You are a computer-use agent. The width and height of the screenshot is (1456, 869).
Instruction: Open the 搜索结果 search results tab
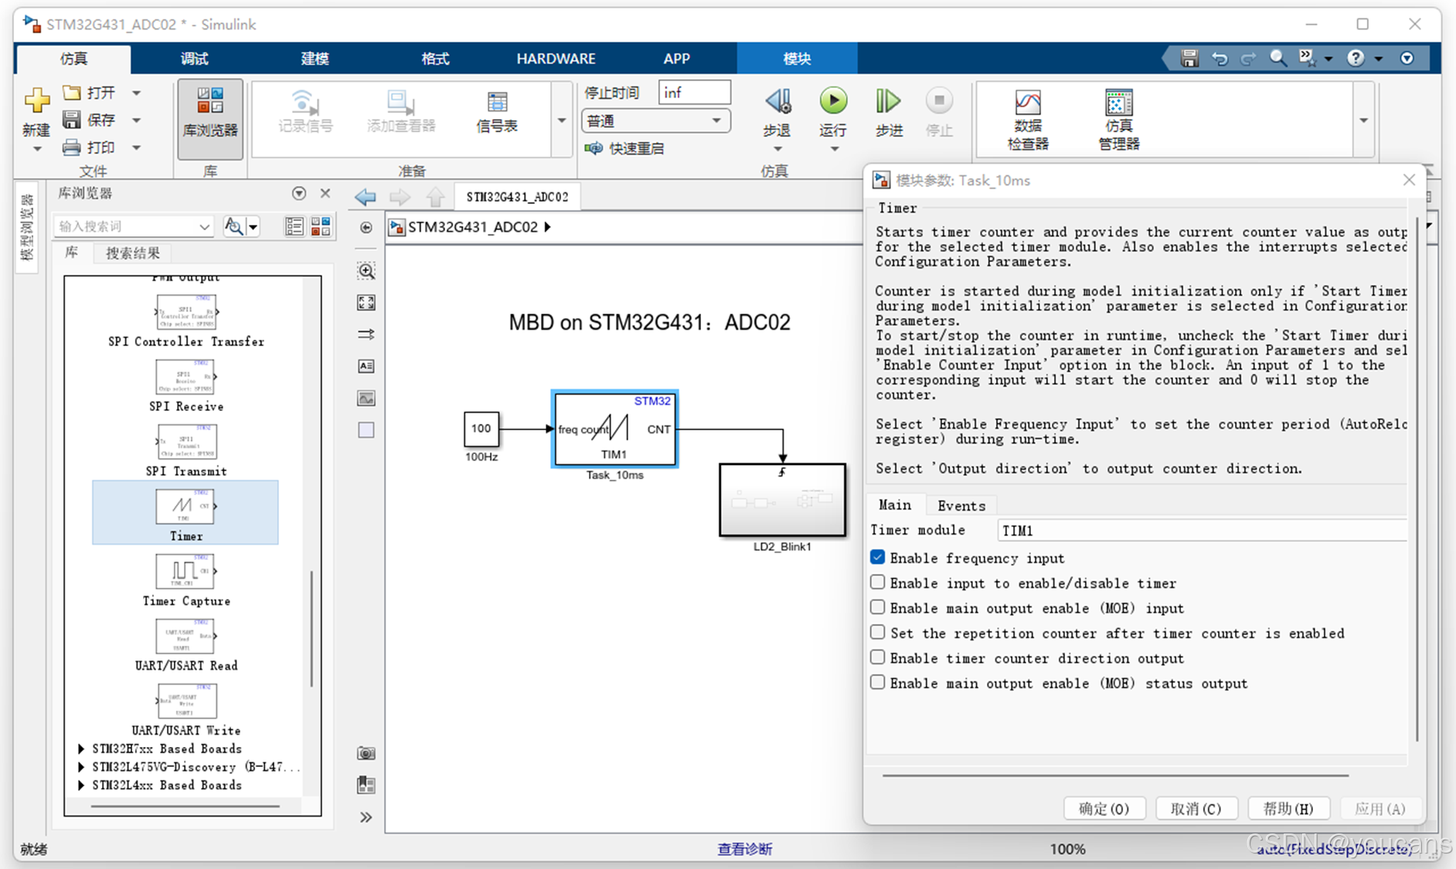pos(133,253)
